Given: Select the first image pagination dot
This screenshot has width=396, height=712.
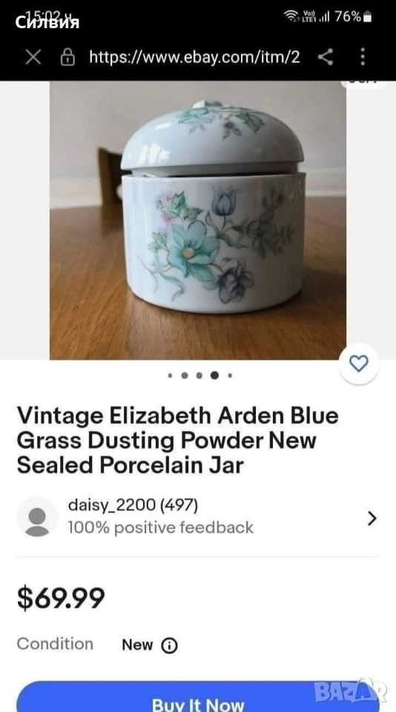Looking at the screenshot, I should [170, 375].
